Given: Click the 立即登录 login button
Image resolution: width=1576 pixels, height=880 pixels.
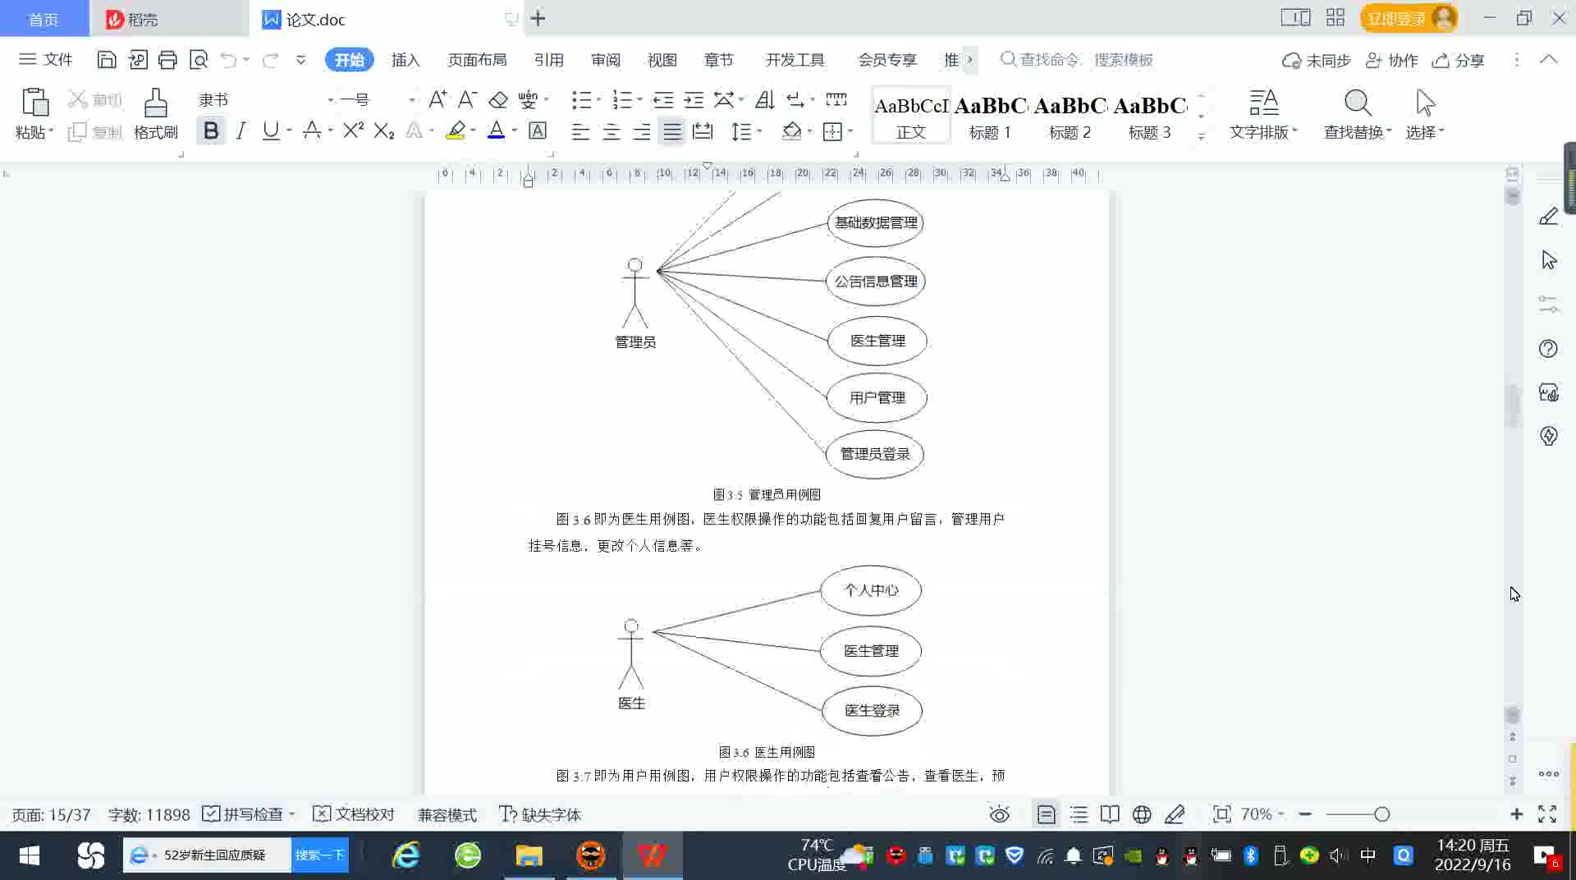Looking at the screenshot, I should (1409, 18).
